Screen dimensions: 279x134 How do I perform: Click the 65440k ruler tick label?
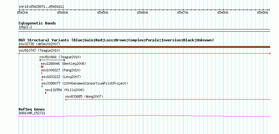point(63,13)
